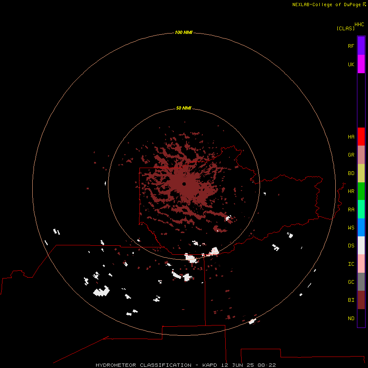The image size is (368, 368).
Task: Select the GC gray legend swatch
Action: (x=361, y=282)
